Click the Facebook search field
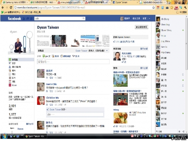 point(58,19)
